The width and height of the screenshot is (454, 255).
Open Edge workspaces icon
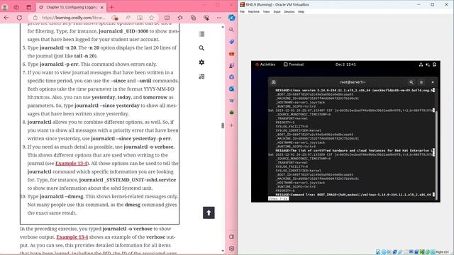[x=16, y=7]
